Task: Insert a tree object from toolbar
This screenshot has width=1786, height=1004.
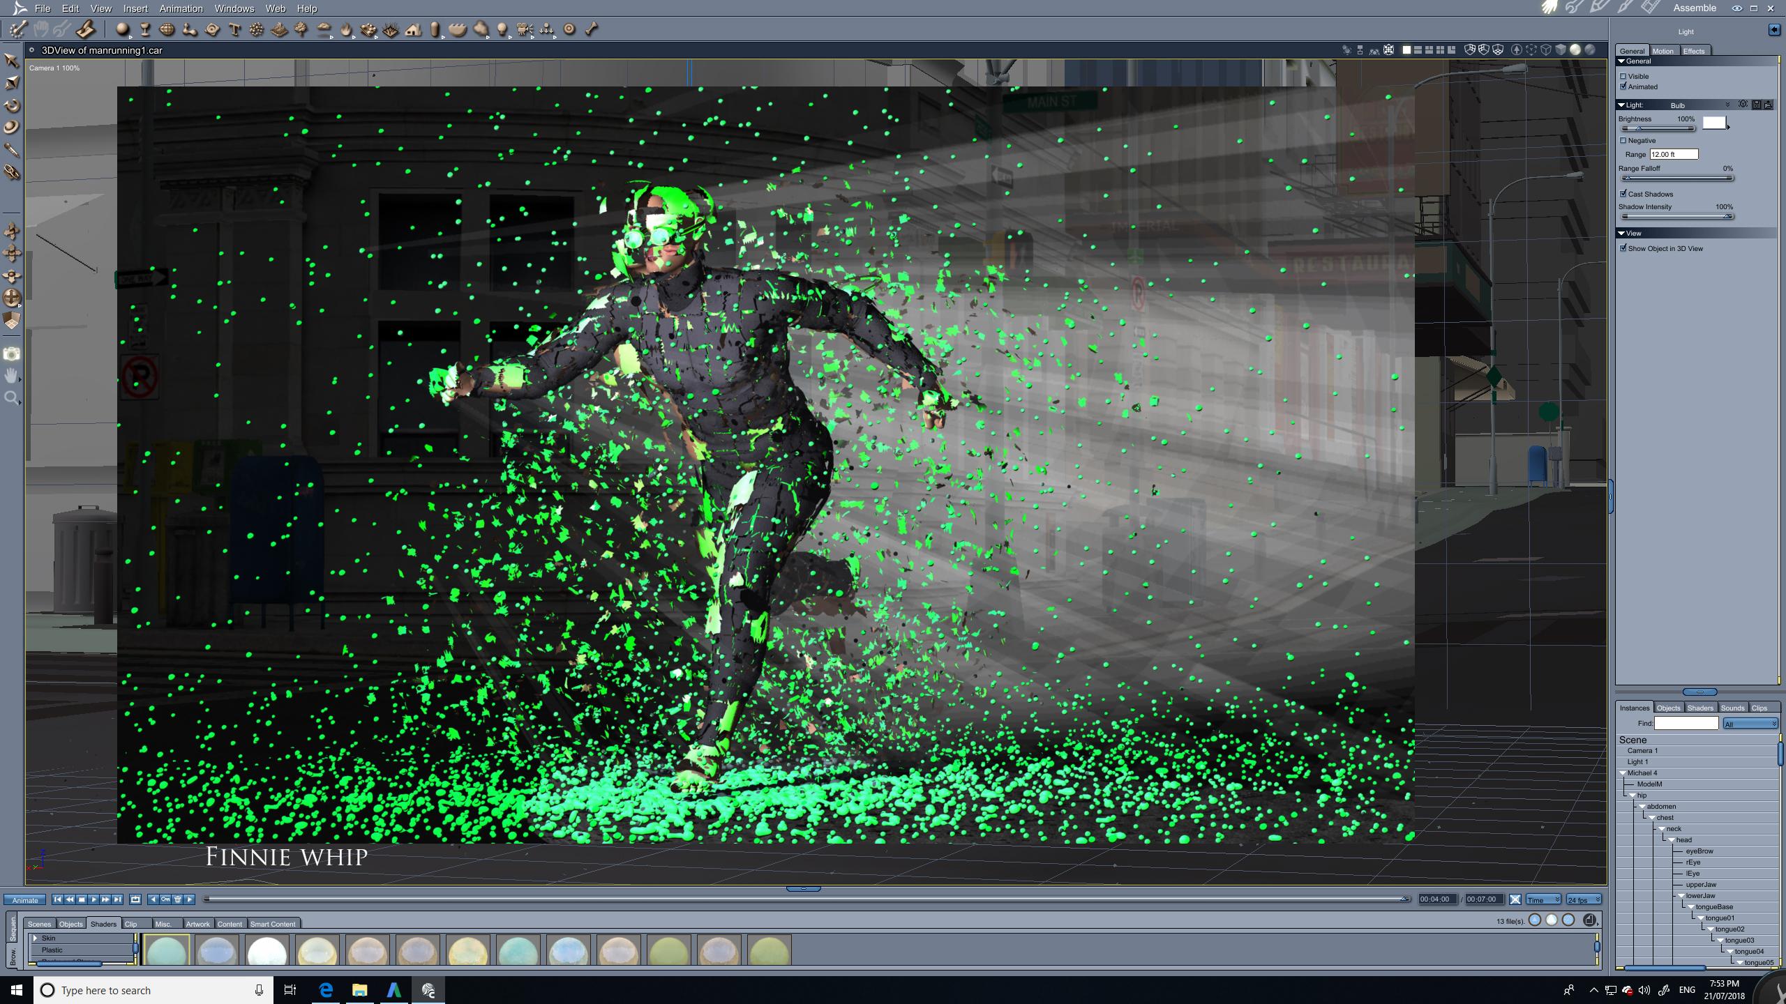Action: pos(301,29)
